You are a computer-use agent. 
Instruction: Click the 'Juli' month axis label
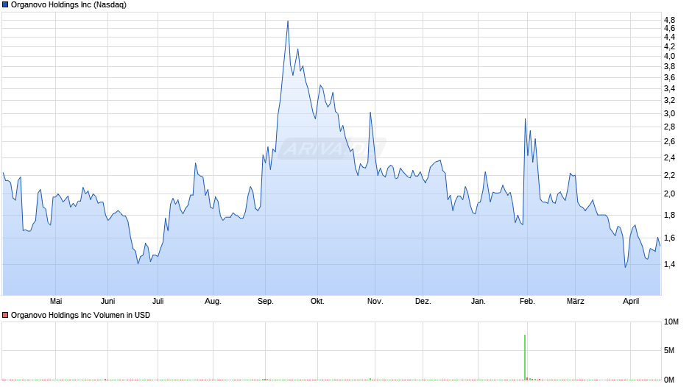tap(158, 301)
